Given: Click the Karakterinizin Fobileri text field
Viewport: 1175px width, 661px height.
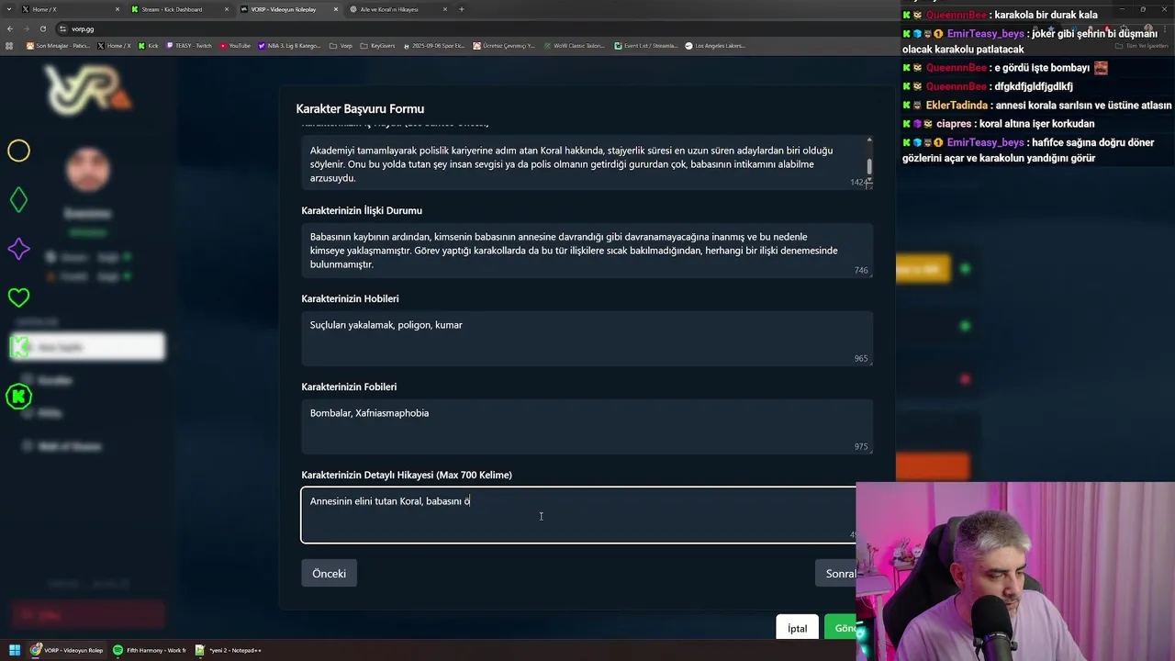Looking at the screenshot, I should coord(587,426).
